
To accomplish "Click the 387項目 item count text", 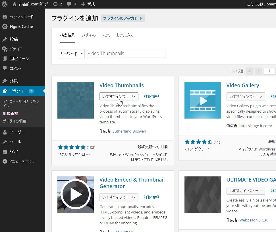I will click(237, 71).
